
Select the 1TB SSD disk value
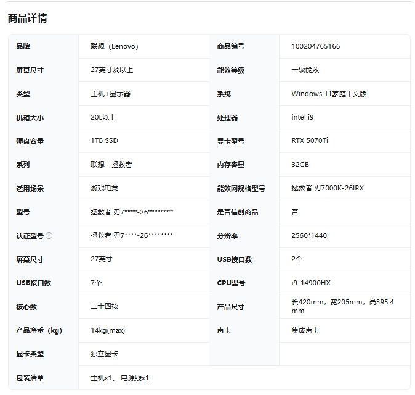(104, 140)
